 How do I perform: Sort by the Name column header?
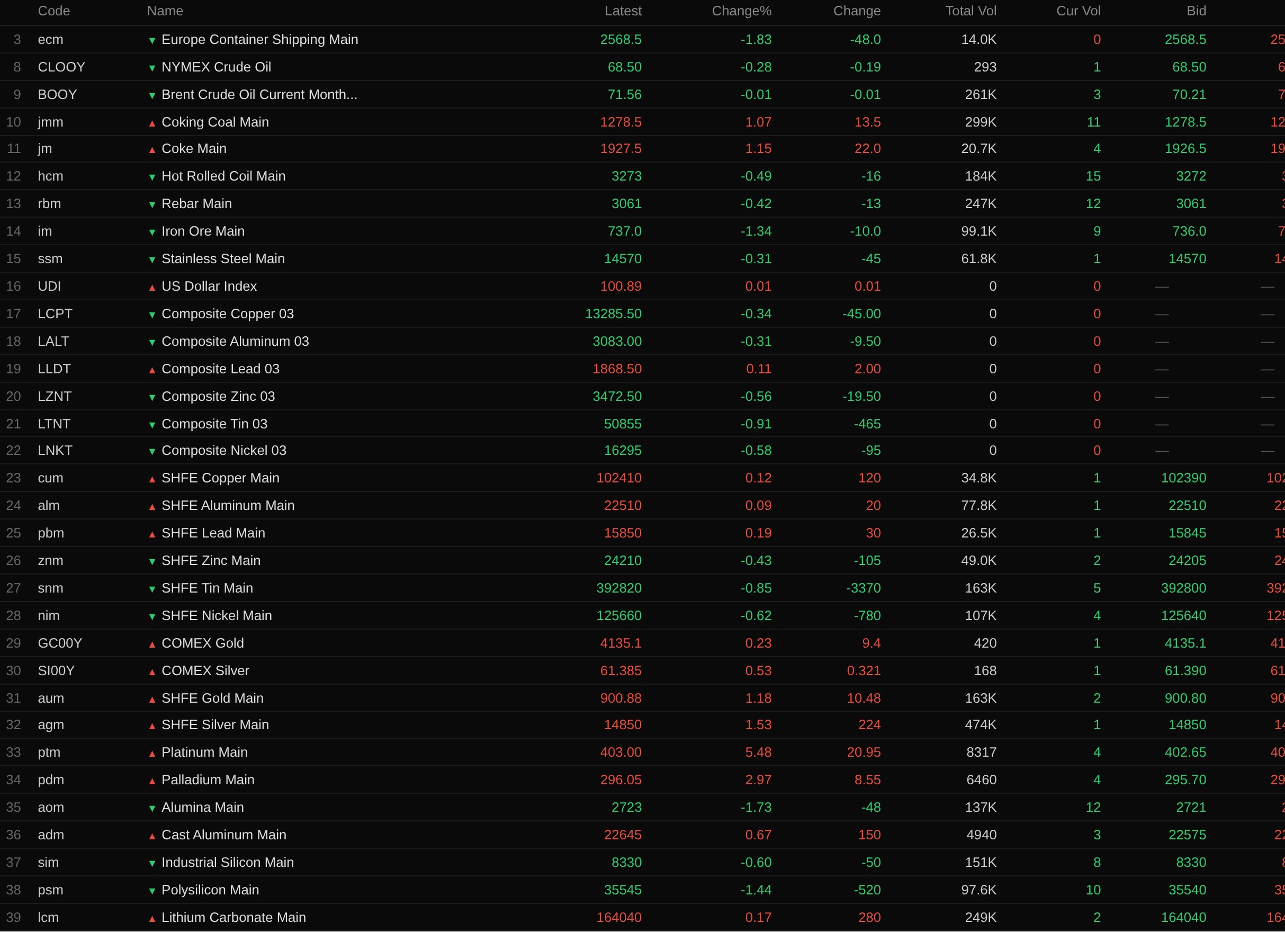[x=165, y=11]
